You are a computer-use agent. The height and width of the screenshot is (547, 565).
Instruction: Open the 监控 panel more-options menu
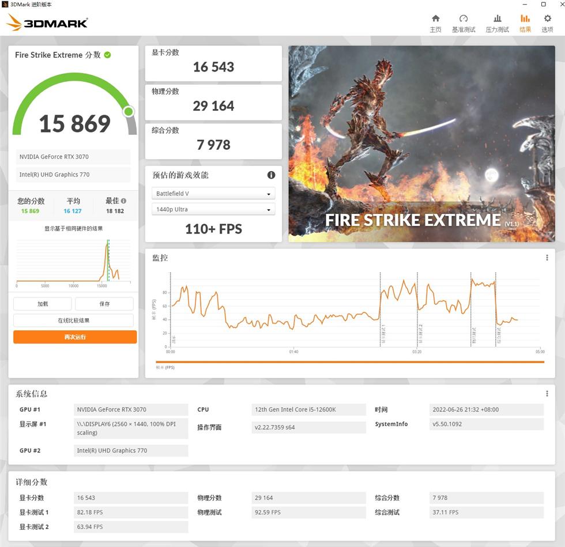click(547, 258)
